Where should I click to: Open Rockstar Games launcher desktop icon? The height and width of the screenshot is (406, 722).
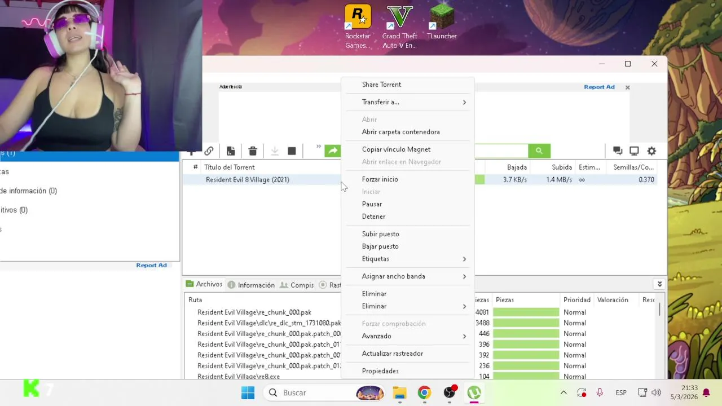[358, 27]
